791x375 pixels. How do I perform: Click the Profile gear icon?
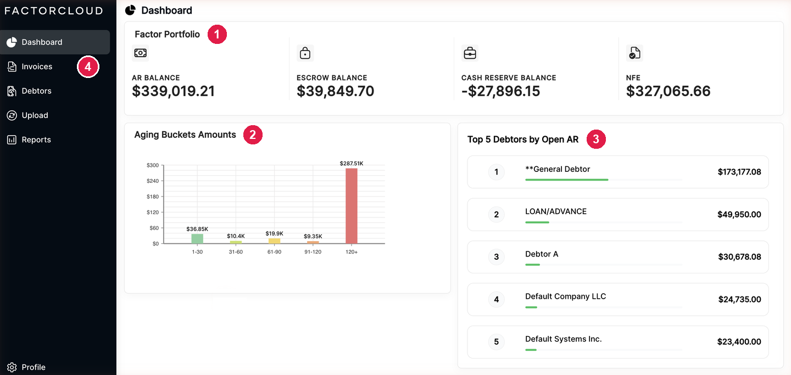12,367
